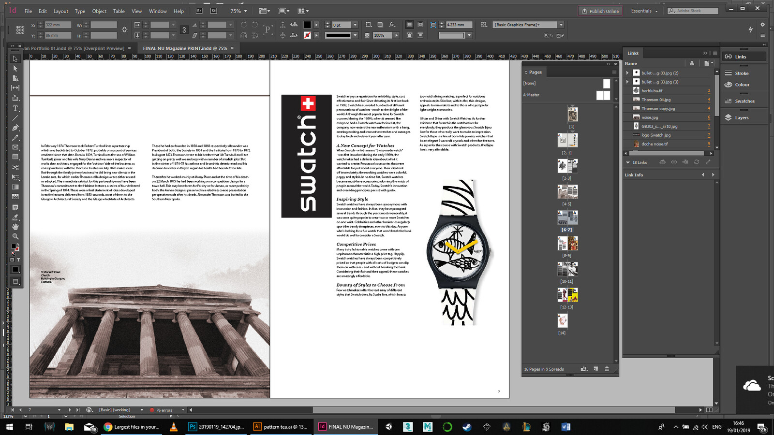Choose the Page tool

[x=15, y=78]
